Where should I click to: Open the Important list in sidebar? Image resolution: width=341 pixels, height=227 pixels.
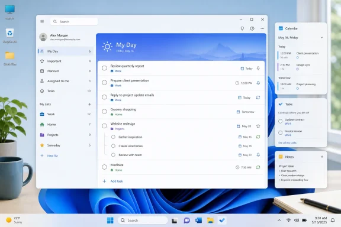66,61
